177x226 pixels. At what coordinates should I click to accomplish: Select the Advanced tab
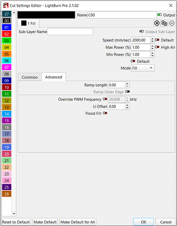point(53,77)
